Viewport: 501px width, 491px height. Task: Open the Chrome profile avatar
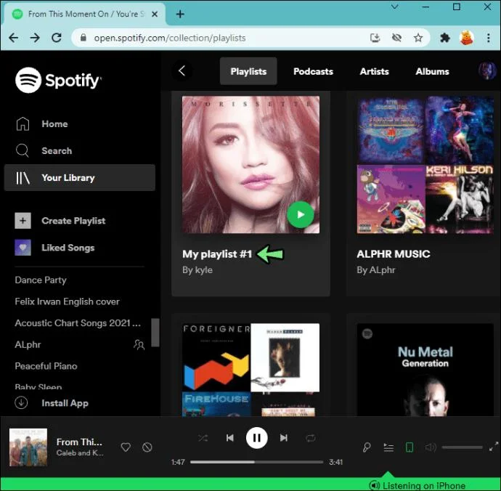coord(466,38)
